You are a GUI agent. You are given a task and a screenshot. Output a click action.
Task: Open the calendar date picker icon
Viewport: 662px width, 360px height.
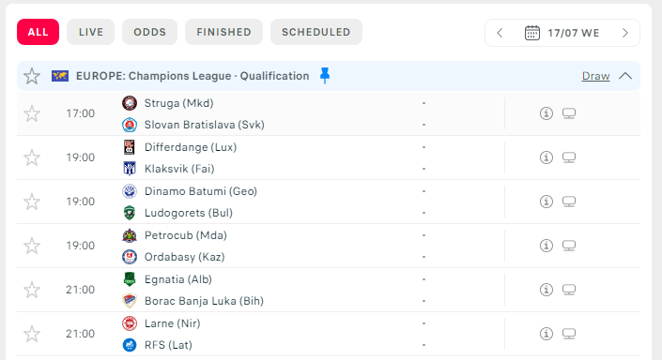point(532,33)
